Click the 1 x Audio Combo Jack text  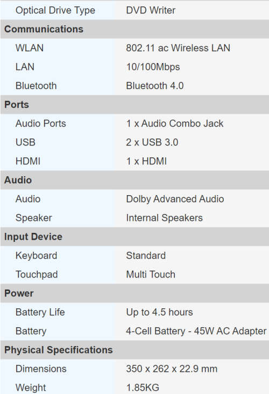[x=175, y=123]
